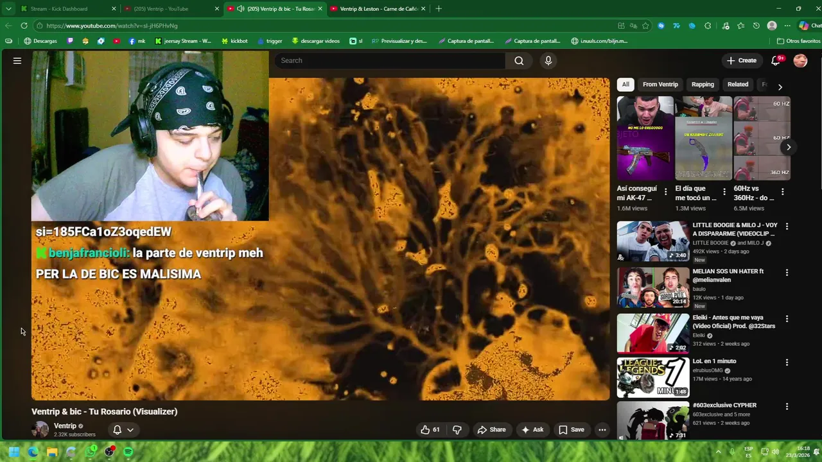Open the kickbot bookmark

pyautogui.click(x=234, y=41)
